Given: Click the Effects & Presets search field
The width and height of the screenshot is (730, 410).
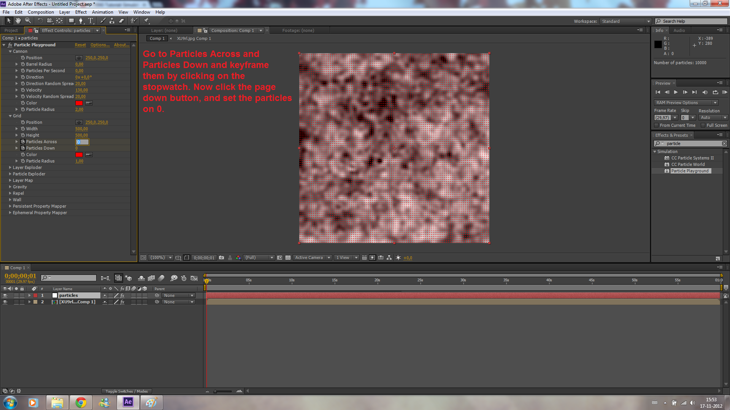Looking at the screenshot, I should click(690, 143).
